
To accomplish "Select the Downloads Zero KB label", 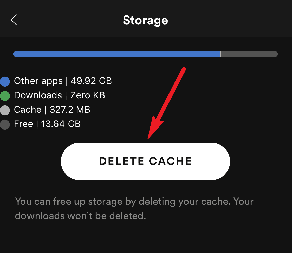I will [x=59, y=95].
